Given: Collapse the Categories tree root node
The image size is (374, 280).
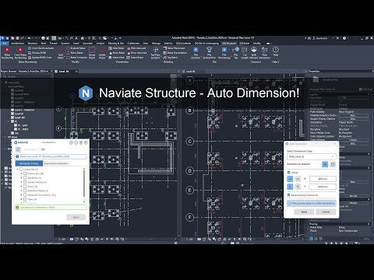Looking at the screenshot, I should [x=18, y=170].
